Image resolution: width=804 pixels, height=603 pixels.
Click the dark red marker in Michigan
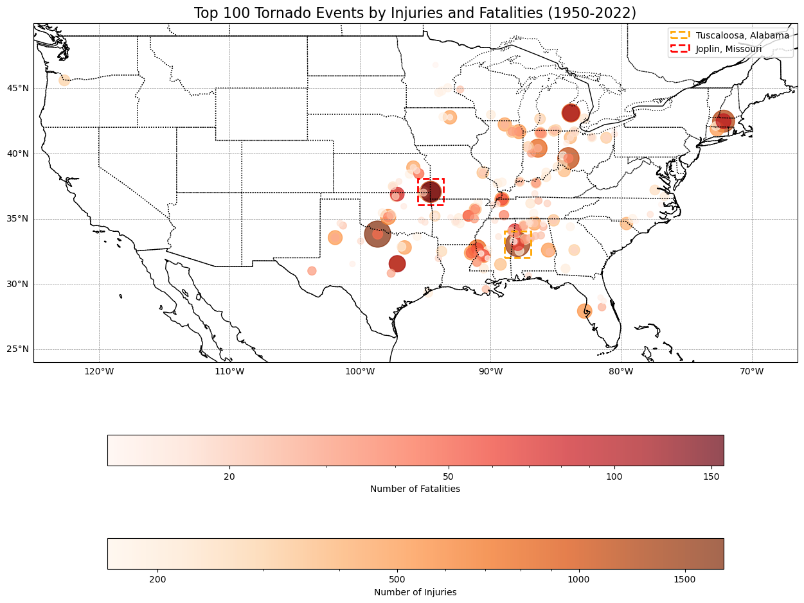pyautogui.click(x=571, y=113)
